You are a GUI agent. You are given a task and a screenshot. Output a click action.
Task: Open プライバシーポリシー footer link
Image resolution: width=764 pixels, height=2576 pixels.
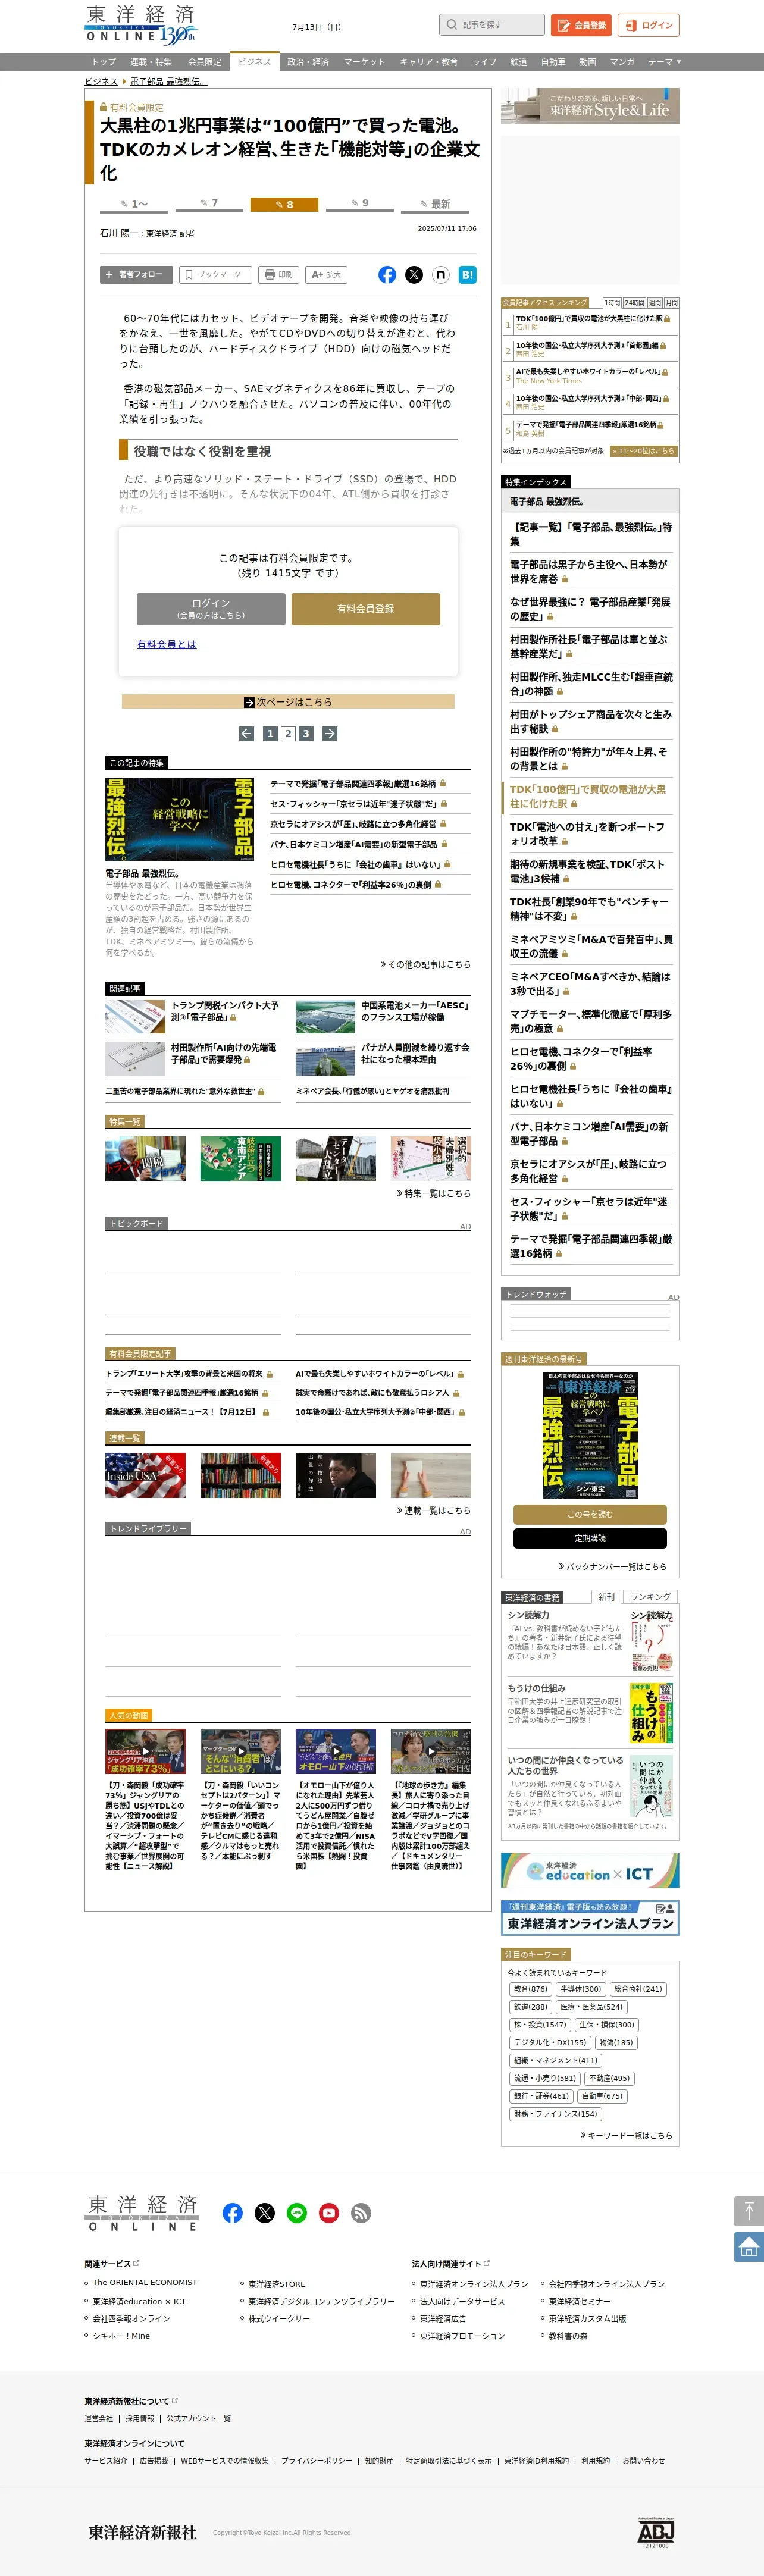tap(316, 2460)
